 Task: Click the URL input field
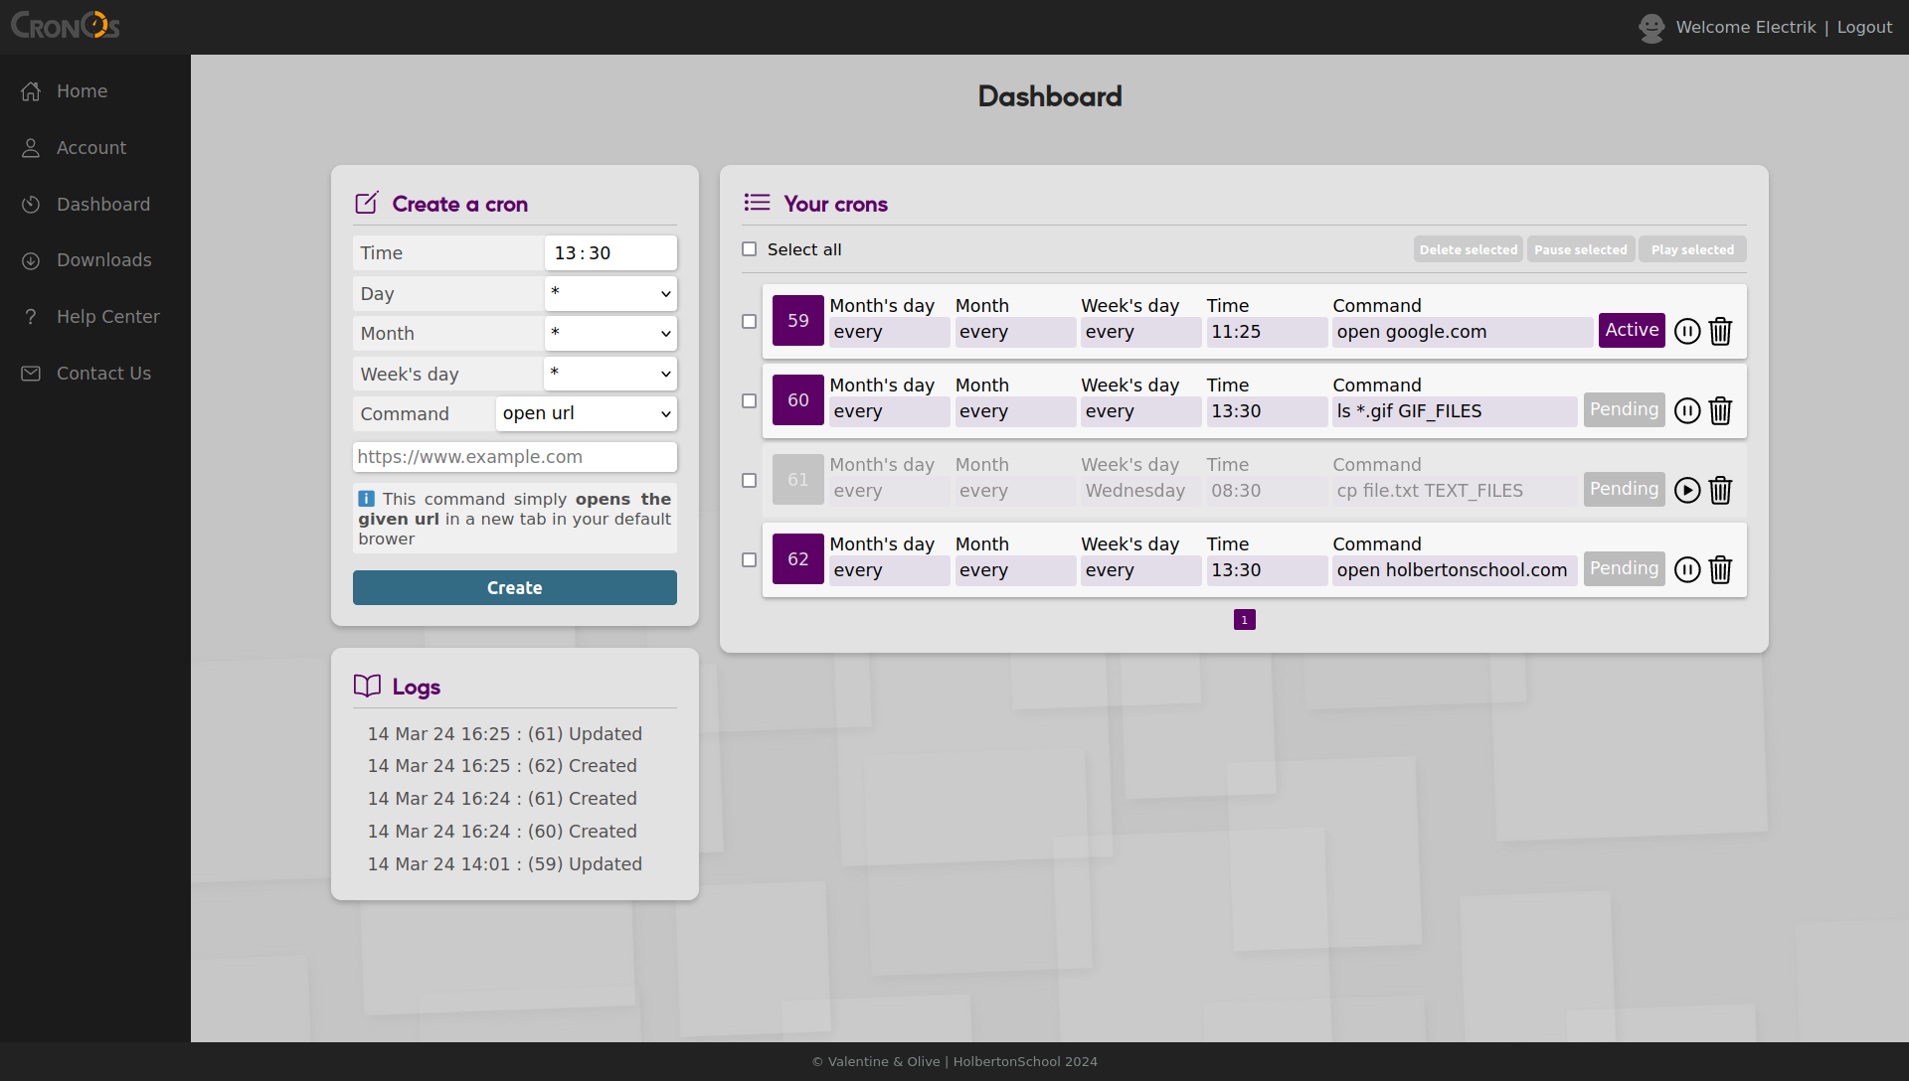click(514, 457)
